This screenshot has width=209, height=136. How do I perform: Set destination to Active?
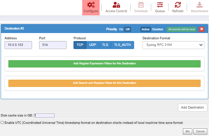tap(145, 29)
